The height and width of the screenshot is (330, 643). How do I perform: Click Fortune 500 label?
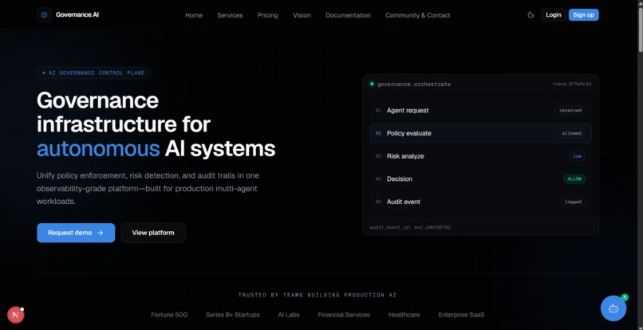pos(169,315)
